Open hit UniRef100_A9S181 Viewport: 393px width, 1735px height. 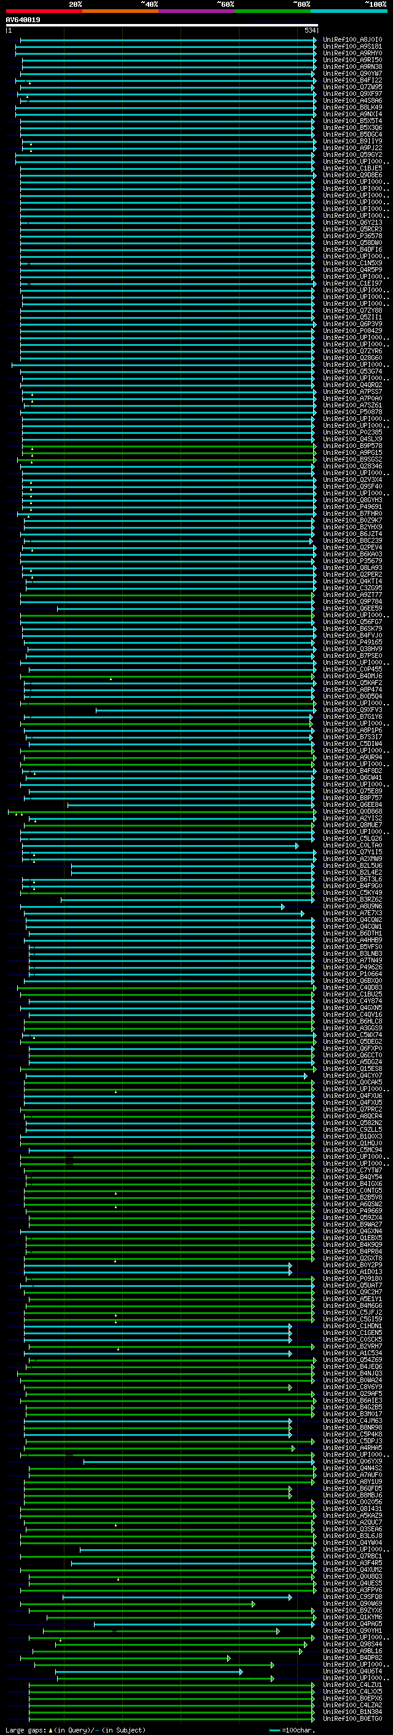pyautogui.click(x=352, y=47)
